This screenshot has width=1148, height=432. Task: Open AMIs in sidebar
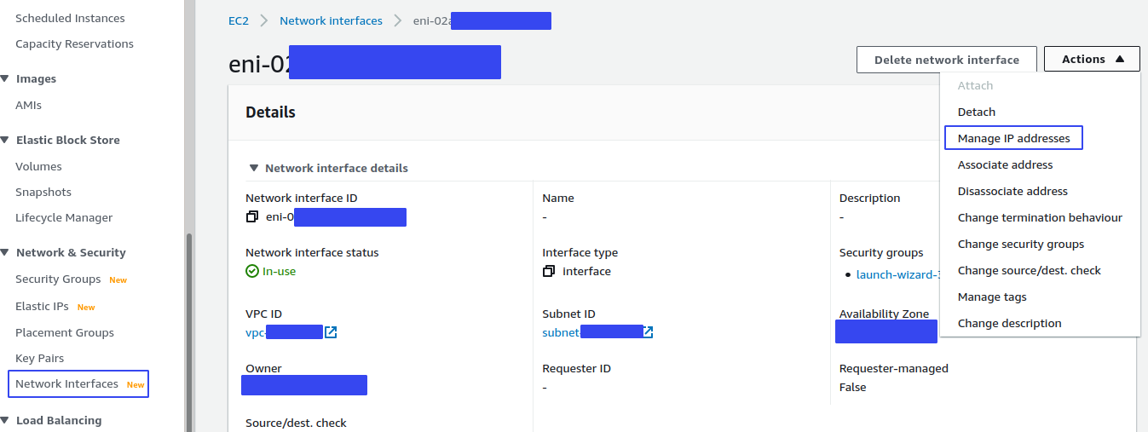pyautogui.click(x=28, y=106)
